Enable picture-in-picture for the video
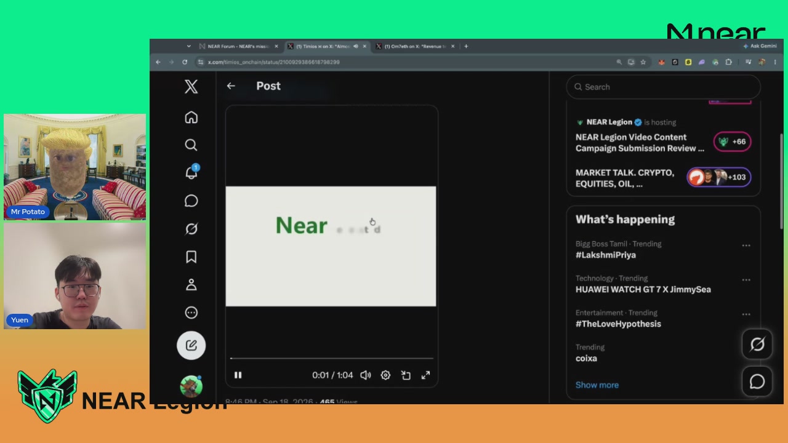 (406, 375)
